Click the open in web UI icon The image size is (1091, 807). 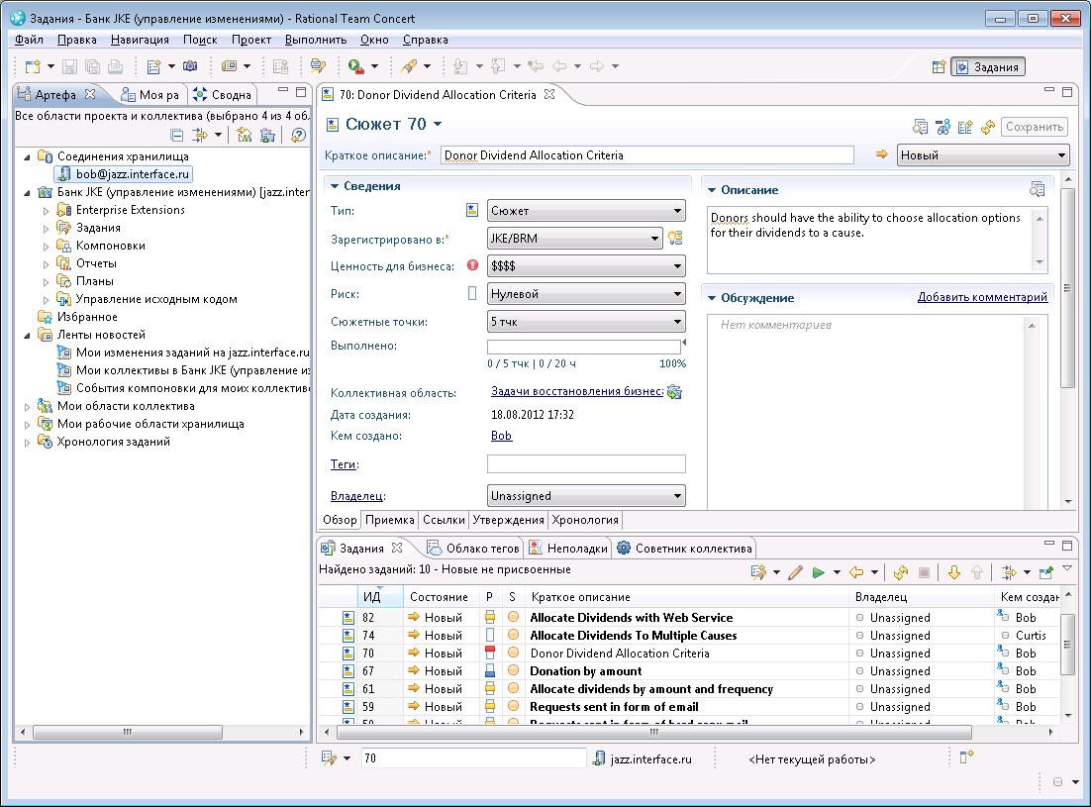click(x=1045, y=572)
